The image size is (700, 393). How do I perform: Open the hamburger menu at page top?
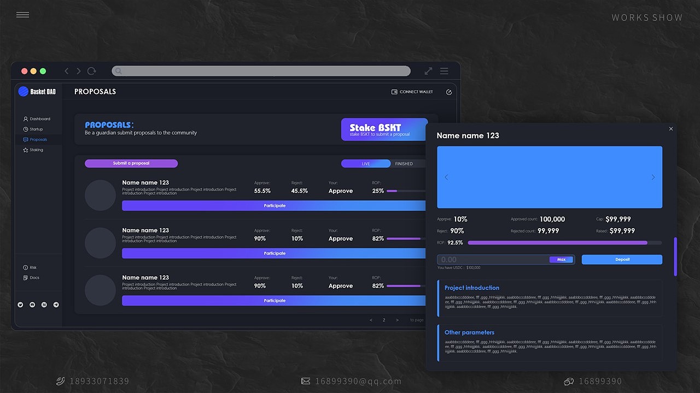(x=22, y=15)
